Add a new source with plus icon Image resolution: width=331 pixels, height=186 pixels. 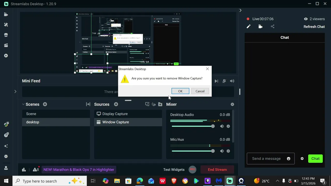point(116,104)
